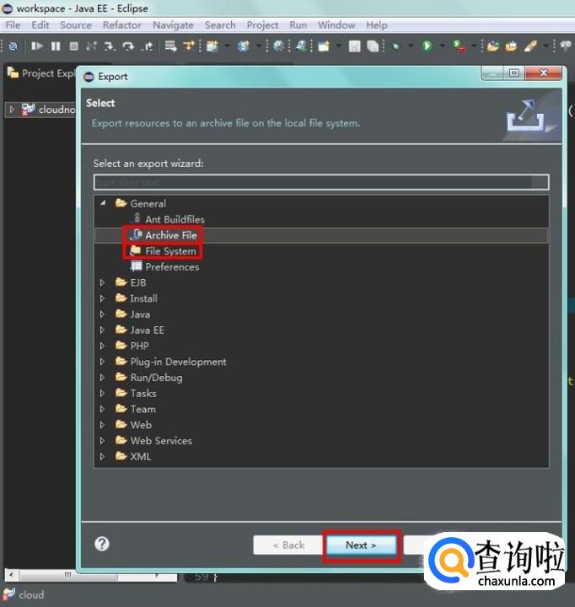This screenshot has height=607, width=575.
Task: Click the Drop to Frame toolbar icon
Action: point(170,46)
